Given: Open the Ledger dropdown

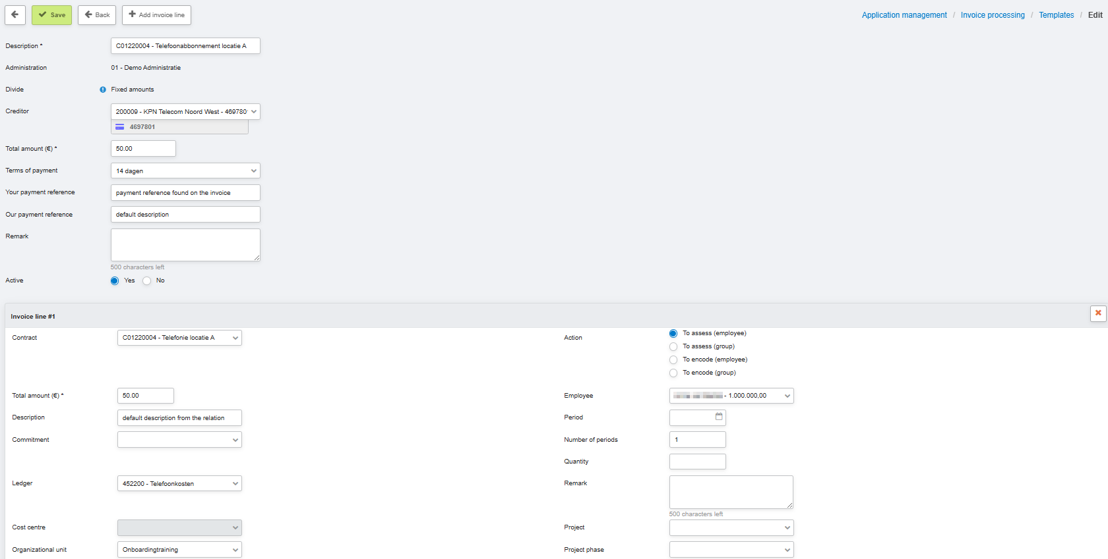Looking at the screenshot, I should click(x=179, y=484).
